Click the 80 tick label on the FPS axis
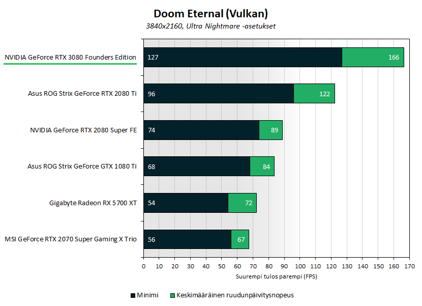422x306 pixels. click(x=268, y=266)
